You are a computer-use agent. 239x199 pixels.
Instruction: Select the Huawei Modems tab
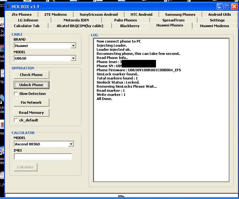pyautogui.click(x=214, y=26)
